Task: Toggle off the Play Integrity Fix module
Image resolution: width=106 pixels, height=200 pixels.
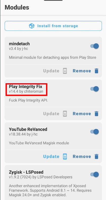Action: tap(95, 89)
